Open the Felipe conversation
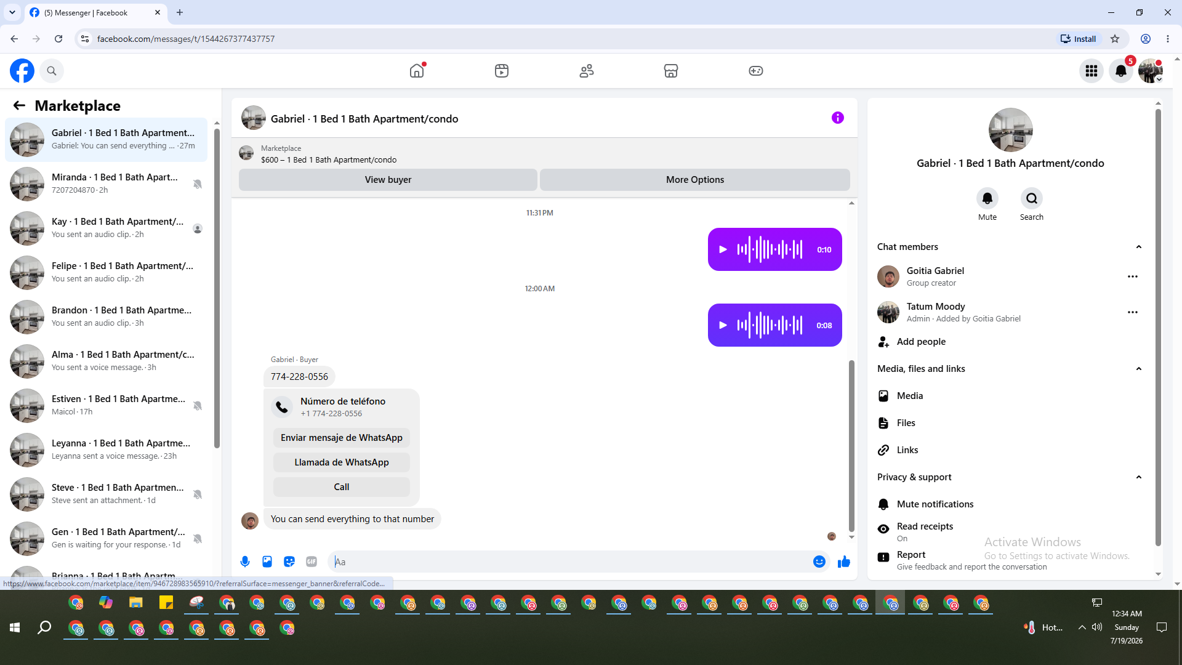The image size is (1182, 665). (107, 272)
